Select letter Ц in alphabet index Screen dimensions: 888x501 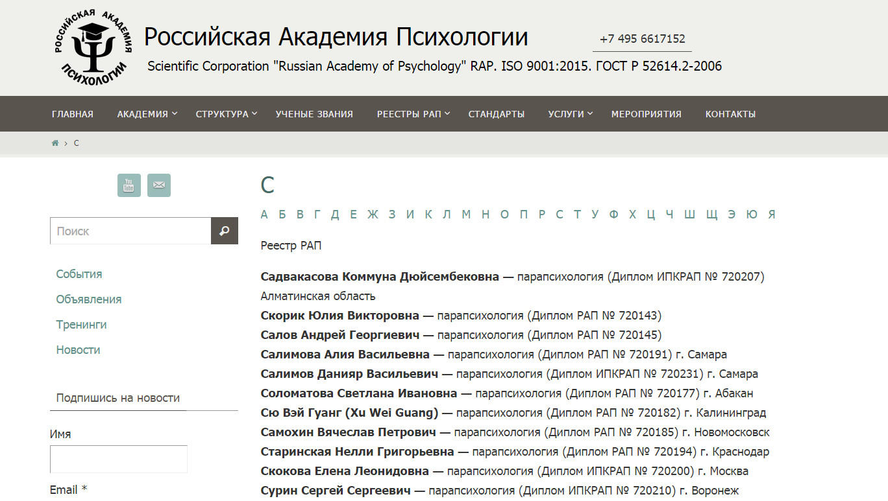coord(651,215)
